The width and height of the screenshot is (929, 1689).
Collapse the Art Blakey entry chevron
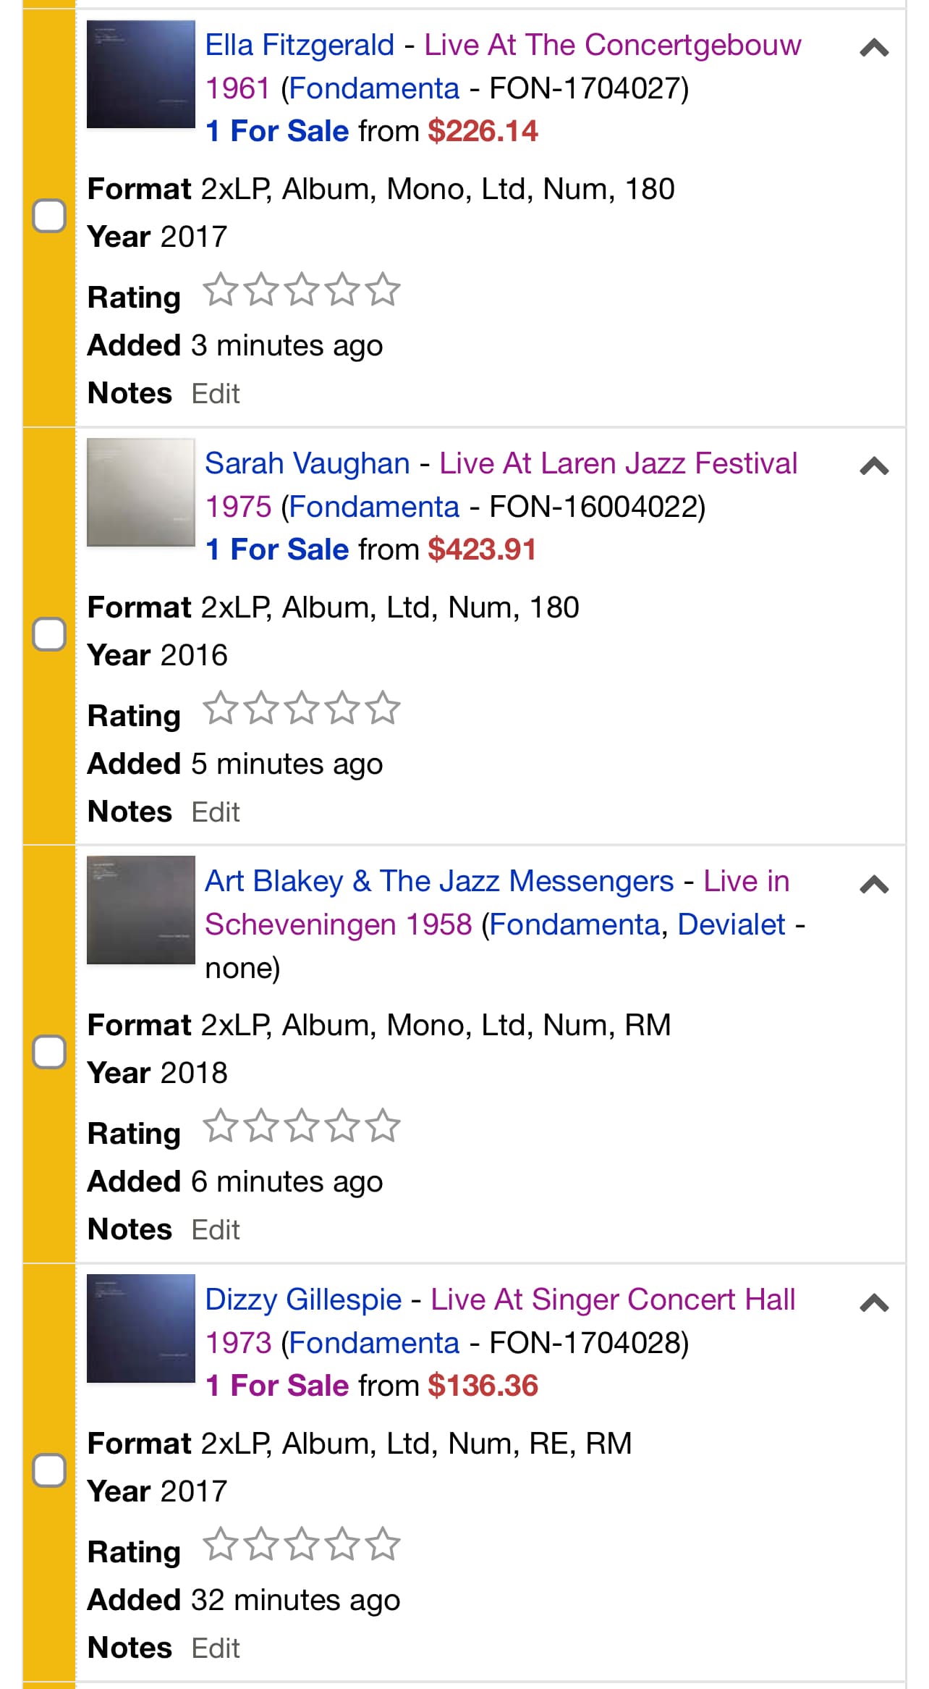click(874, 885)
